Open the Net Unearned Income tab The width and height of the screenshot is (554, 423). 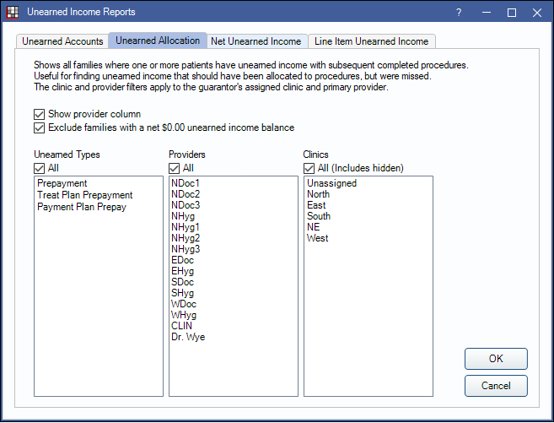point(255,41)
